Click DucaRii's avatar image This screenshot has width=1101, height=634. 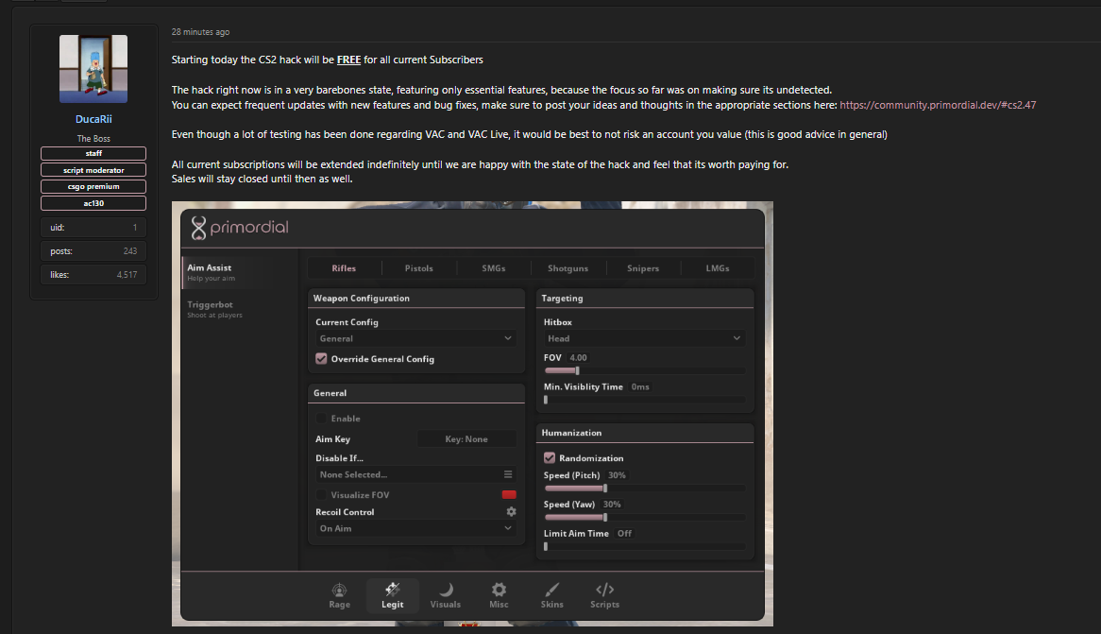click(x=93, y=69)
